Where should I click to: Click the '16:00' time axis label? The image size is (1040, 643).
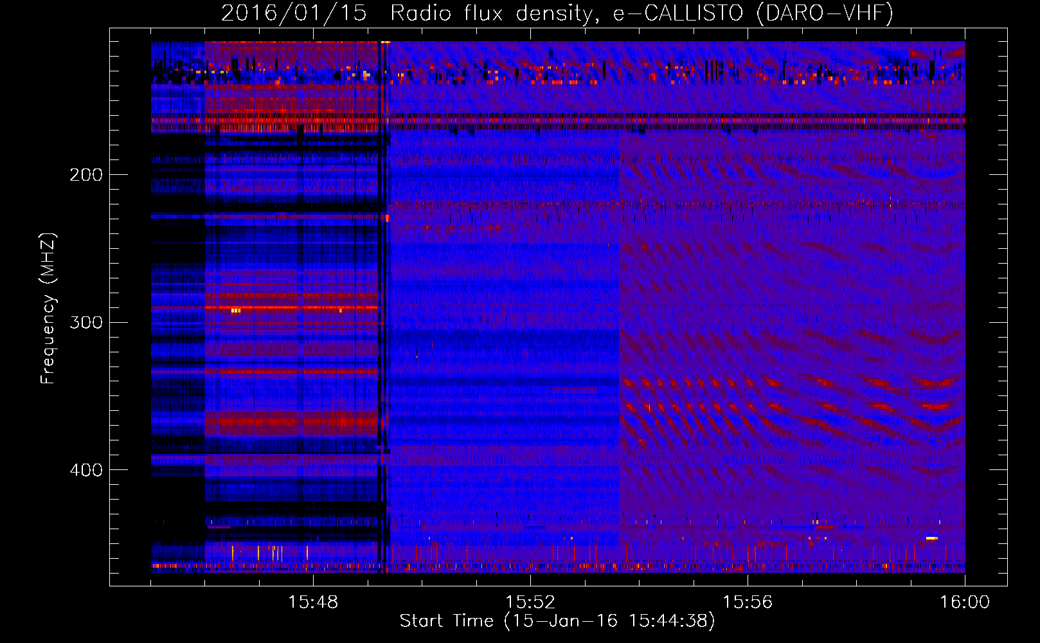point(965,602)
